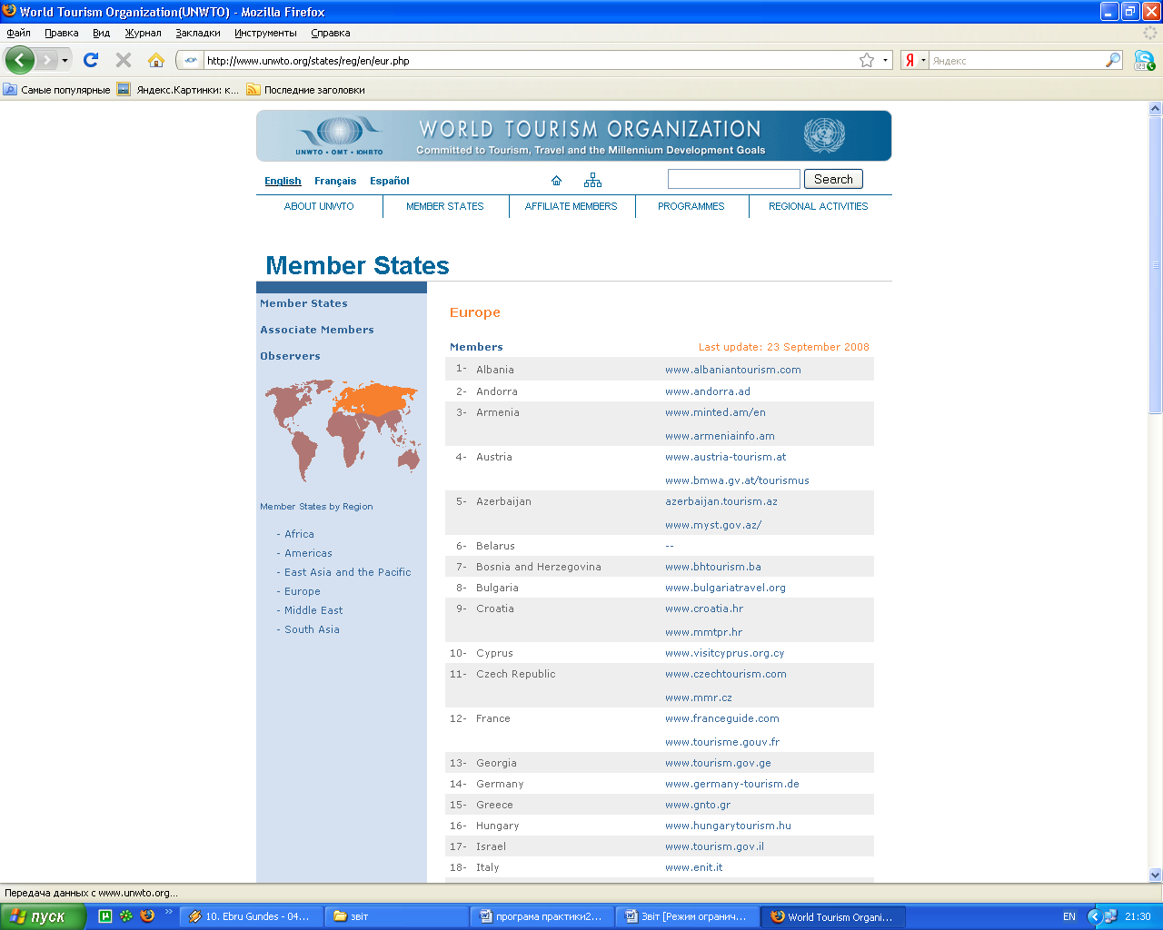This screenshot has width=1163, height=930.
Task: Go back with the green Back arrow
Action: 20,61
